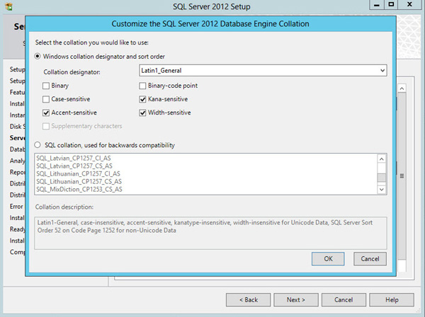This screenshot has width=425, height=317.
Task: Uncheck the Width-sensitive checkbox
Action: click(x=142, y=113)
